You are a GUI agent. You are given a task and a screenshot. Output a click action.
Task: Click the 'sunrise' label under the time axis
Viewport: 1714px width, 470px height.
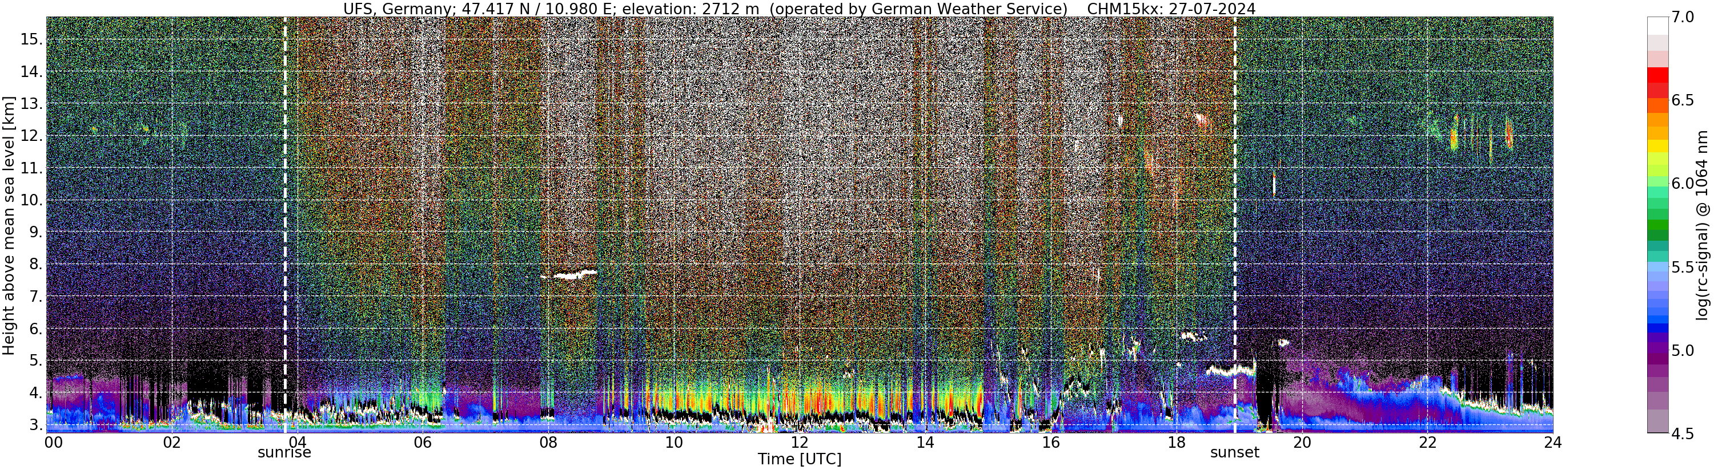(285, 453)
